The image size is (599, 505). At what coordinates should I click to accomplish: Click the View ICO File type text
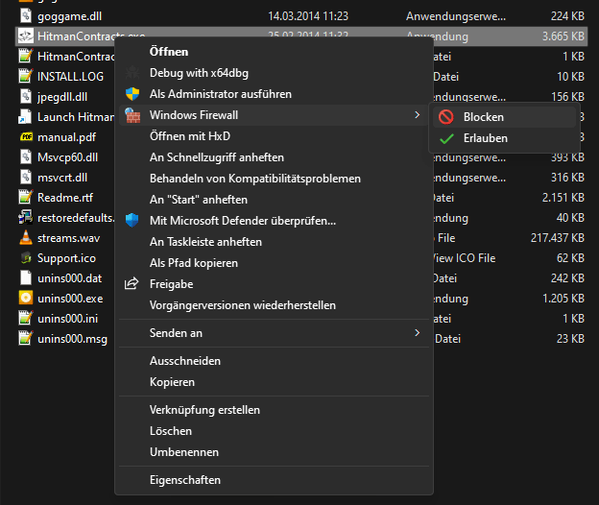[465, 258]
